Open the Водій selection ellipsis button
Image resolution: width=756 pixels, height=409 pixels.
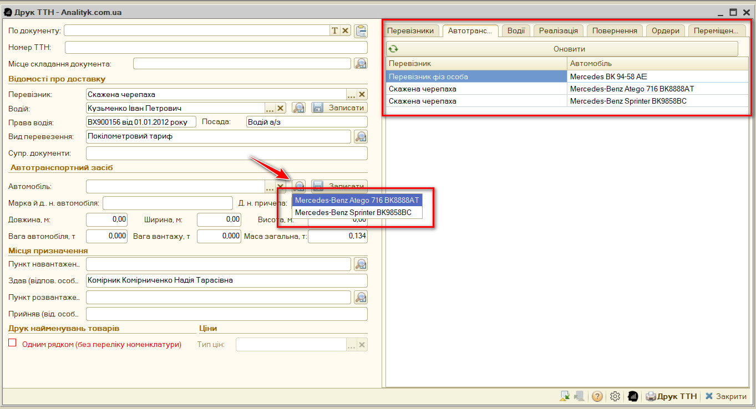click(270, 108)
